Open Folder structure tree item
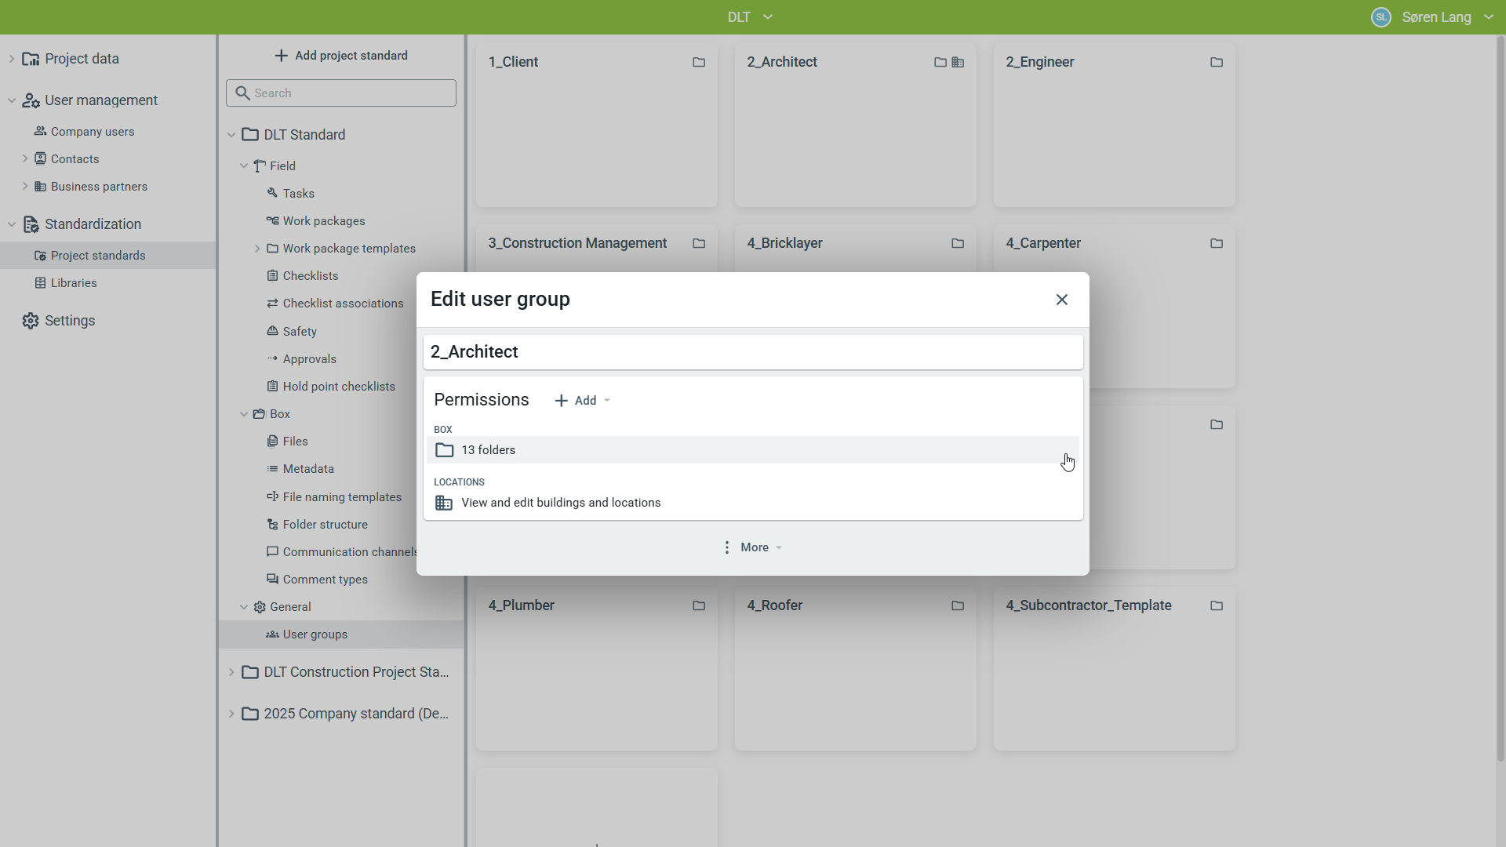This screenshot has width=1506, height=847. [x=325, y=525]
